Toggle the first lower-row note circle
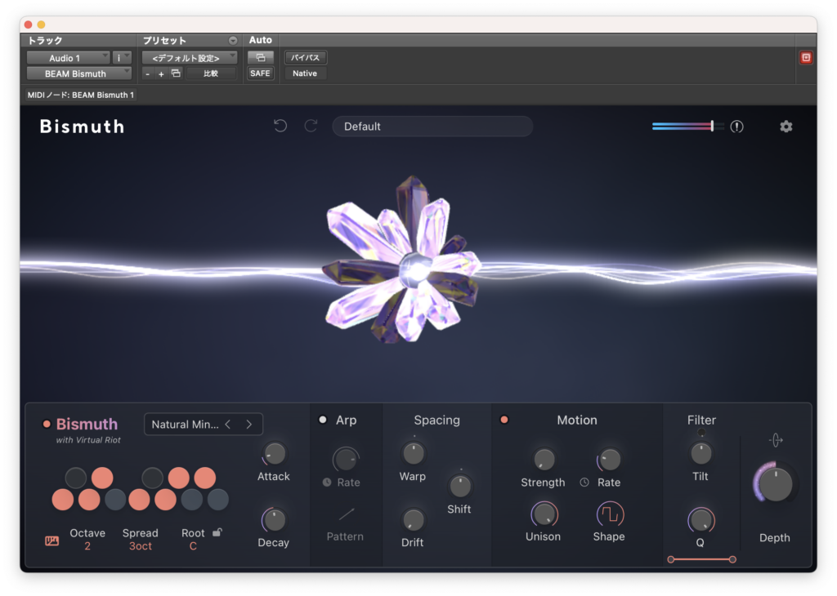 tap(62, 500)
